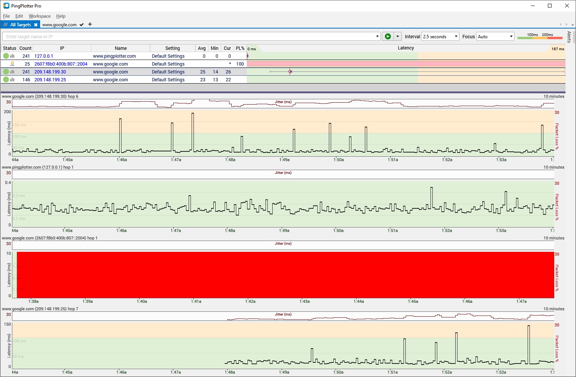Expand the target name history dropdown
This screenshot has width=576, height=377.
[x=377, y=36]
